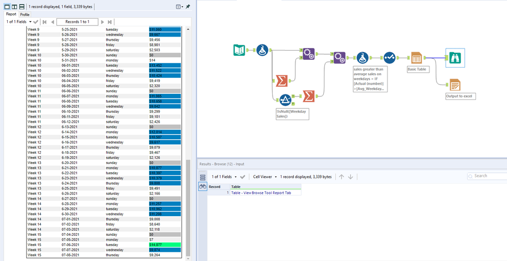Select Formula tool above sales greater annotation

point(363,58)
